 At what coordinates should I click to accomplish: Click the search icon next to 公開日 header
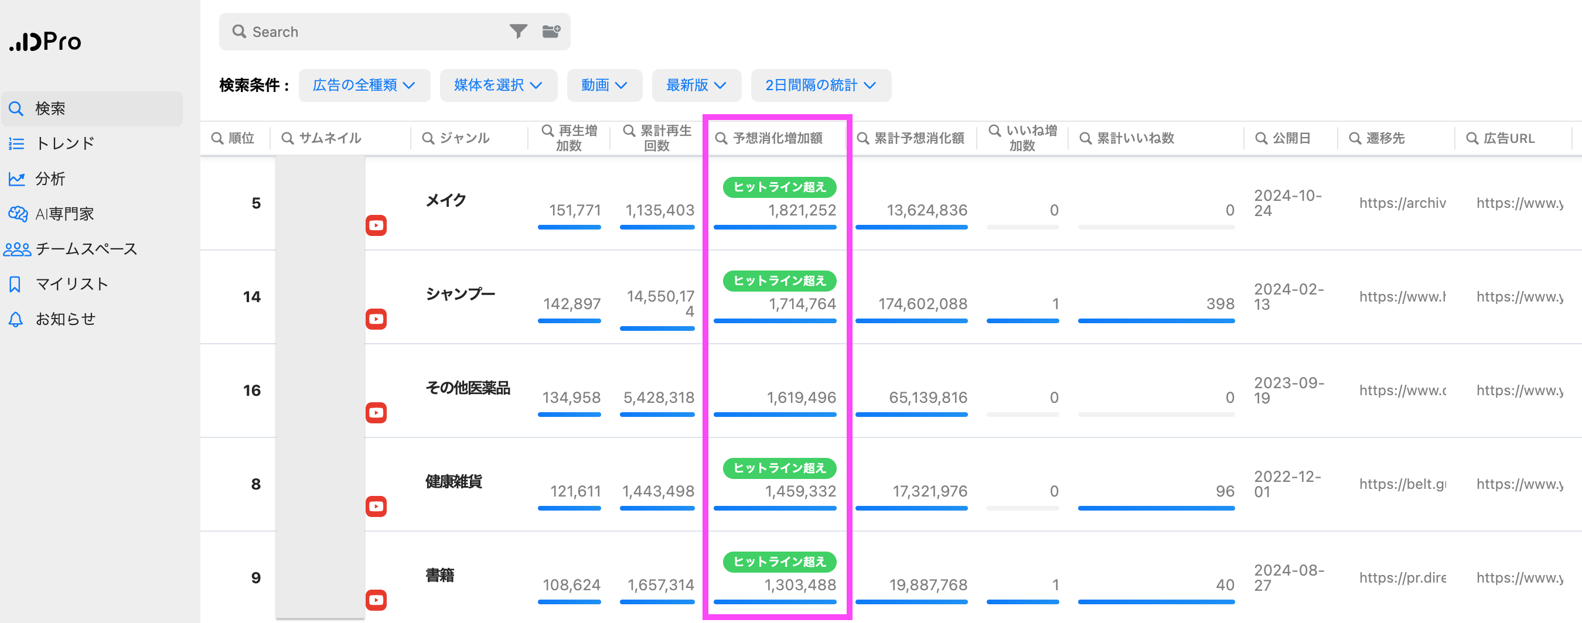pyautogui.click(x=1261, y=138)
